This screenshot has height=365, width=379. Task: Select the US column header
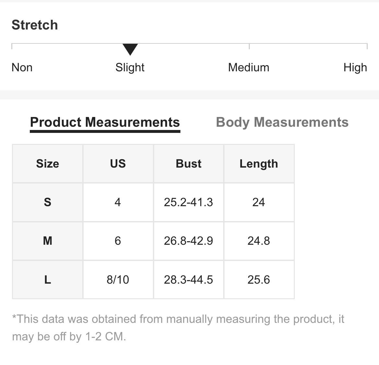click(x=118, y=164)
